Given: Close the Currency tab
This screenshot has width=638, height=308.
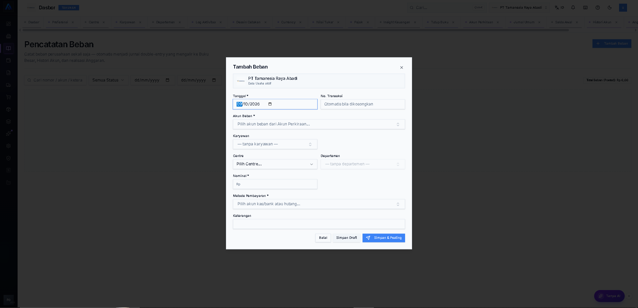Looking at the screenshot, I should (300, 22).
